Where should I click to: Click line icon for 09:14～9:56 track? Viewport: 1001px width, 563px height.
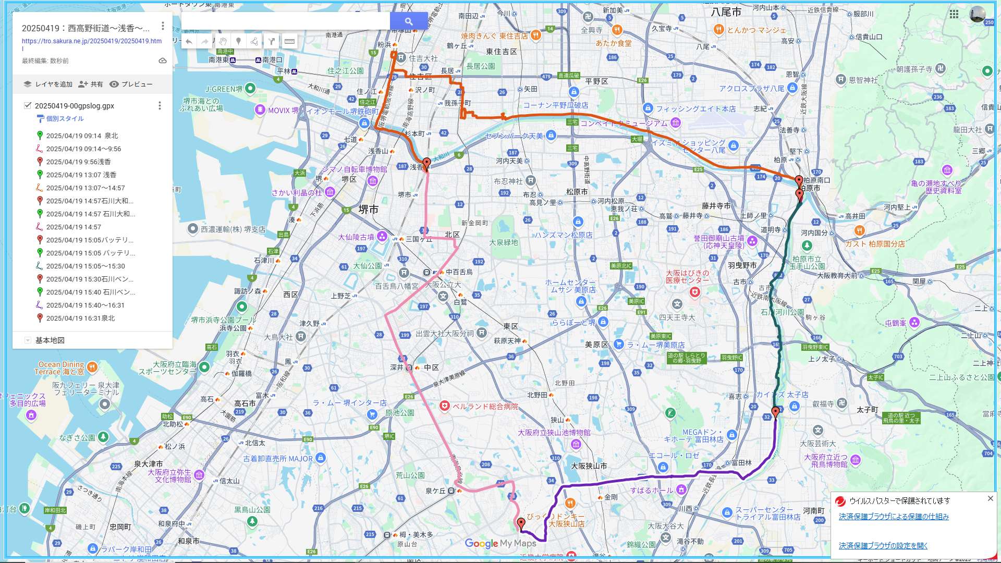tap(40, 149)
